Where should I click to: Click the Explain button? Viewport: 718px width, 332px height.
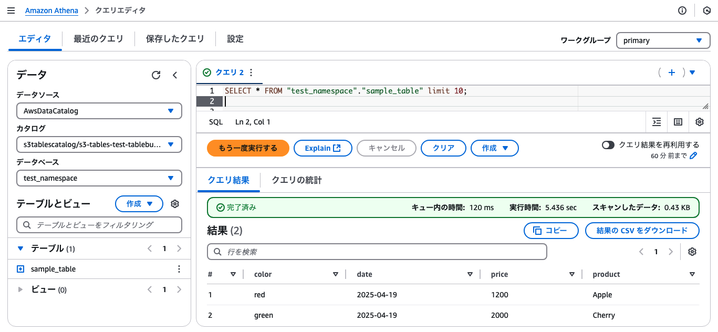(323, 148)
